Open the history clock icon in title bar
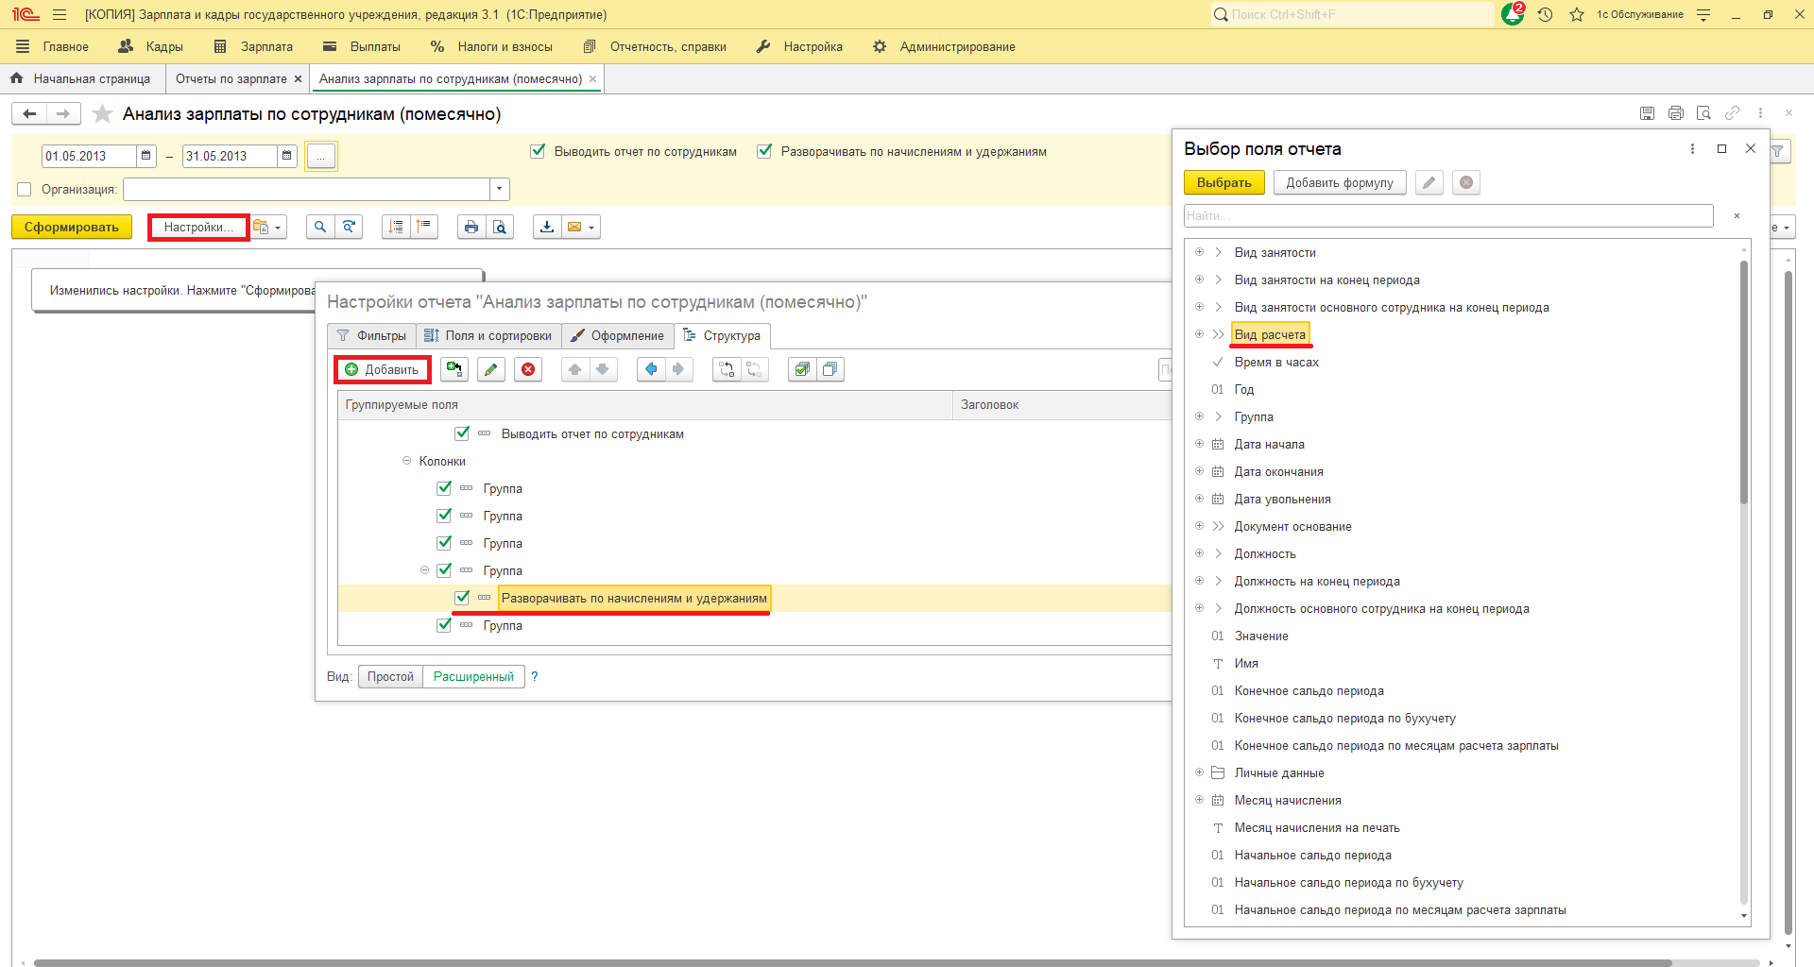The image size is (1814, 967). pos(1546,14)
